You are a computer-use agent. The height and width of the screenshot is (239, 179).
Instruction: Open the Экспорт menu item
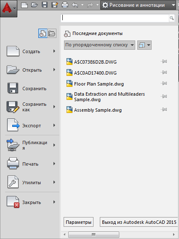point(31,126)
